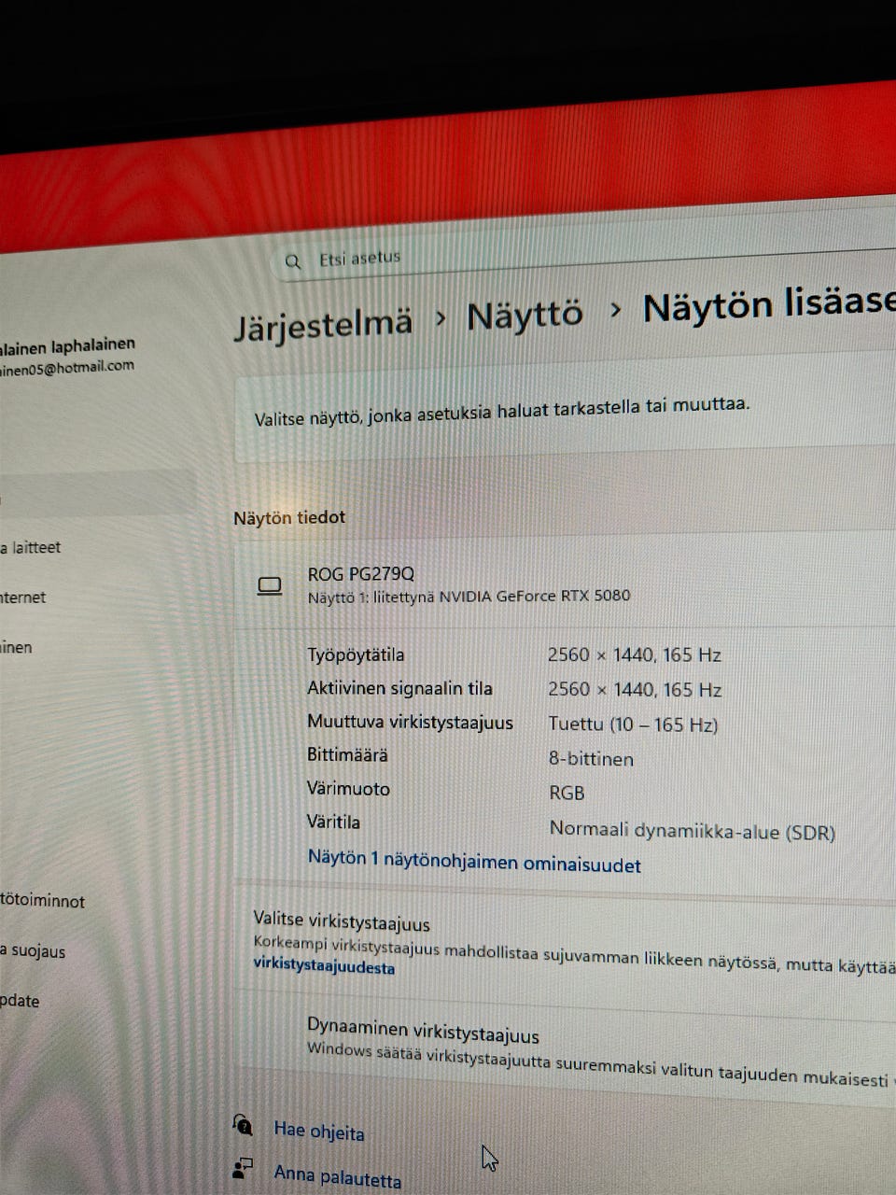This screenshot has width=896, height=1195.
Task: Click the Näytön lisäasetukset page title
Action: [769, 304]
